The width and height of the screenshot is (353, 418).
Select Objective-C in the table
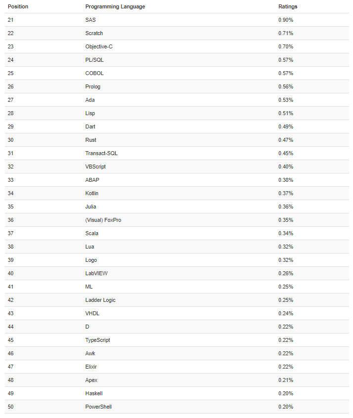pyautogui.click(x=99, y=46)
